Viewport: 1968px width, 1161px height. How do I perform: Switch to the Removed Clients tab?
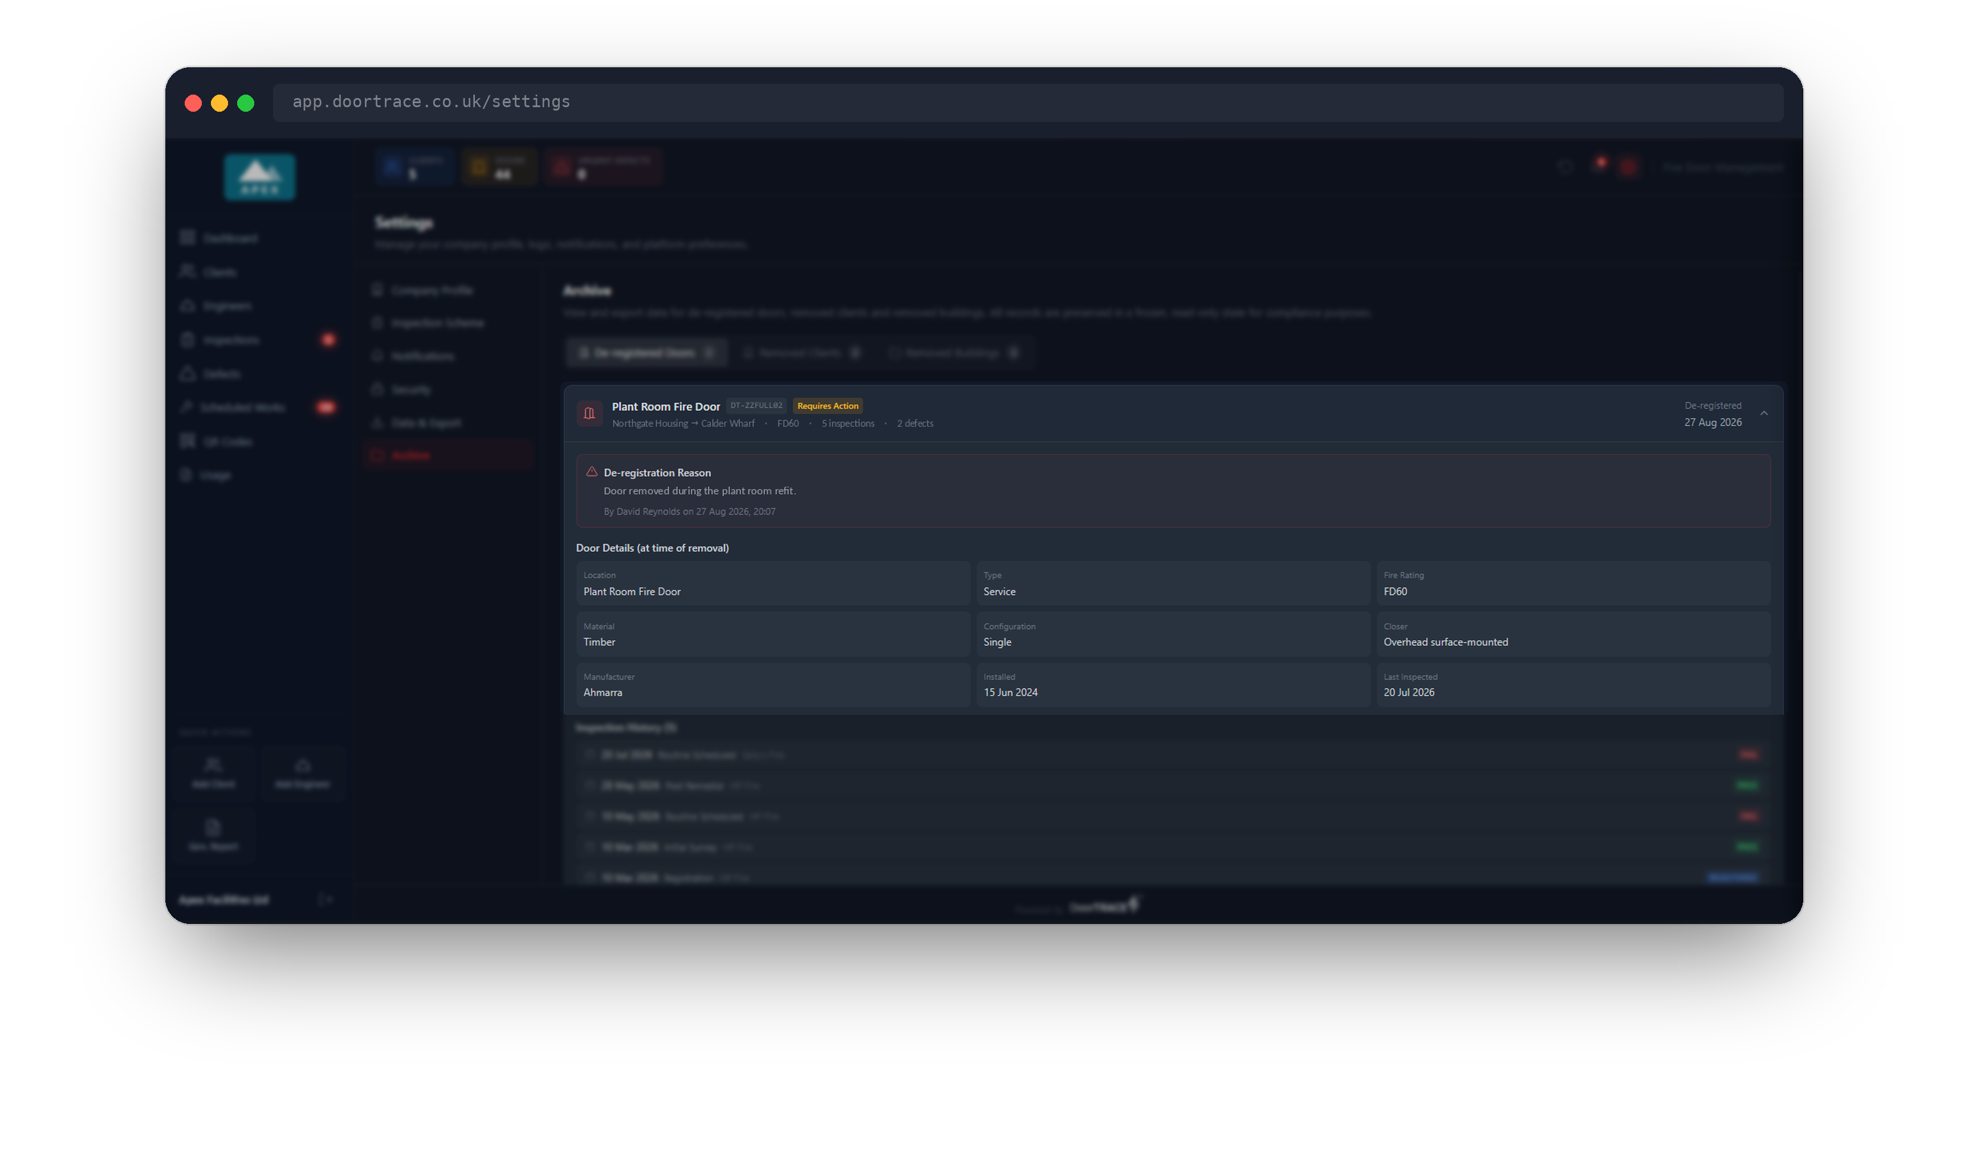802,353
